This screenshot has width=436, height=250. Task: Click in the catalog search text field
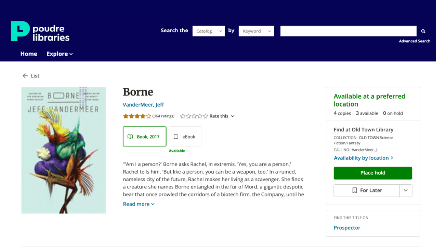(x=348, y=31)
